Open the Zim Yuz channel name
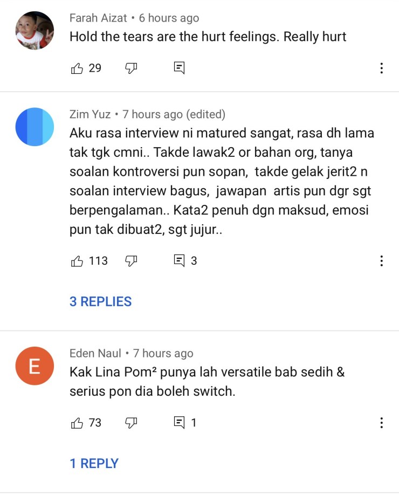 pyautogui.click(x=90, y=114)
